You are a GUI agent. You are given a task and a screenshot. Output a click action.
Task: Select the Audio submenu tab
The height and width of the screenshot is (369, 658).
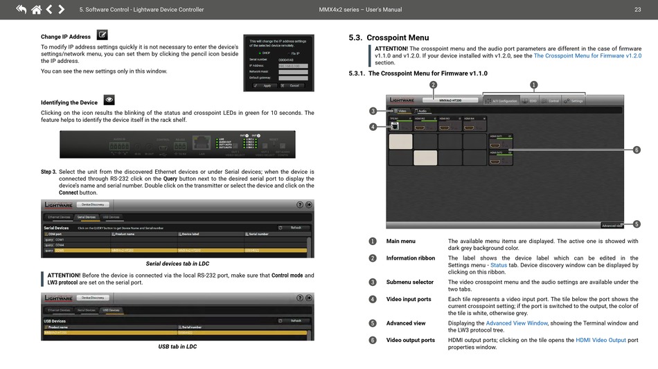click(x=420, y=111)
